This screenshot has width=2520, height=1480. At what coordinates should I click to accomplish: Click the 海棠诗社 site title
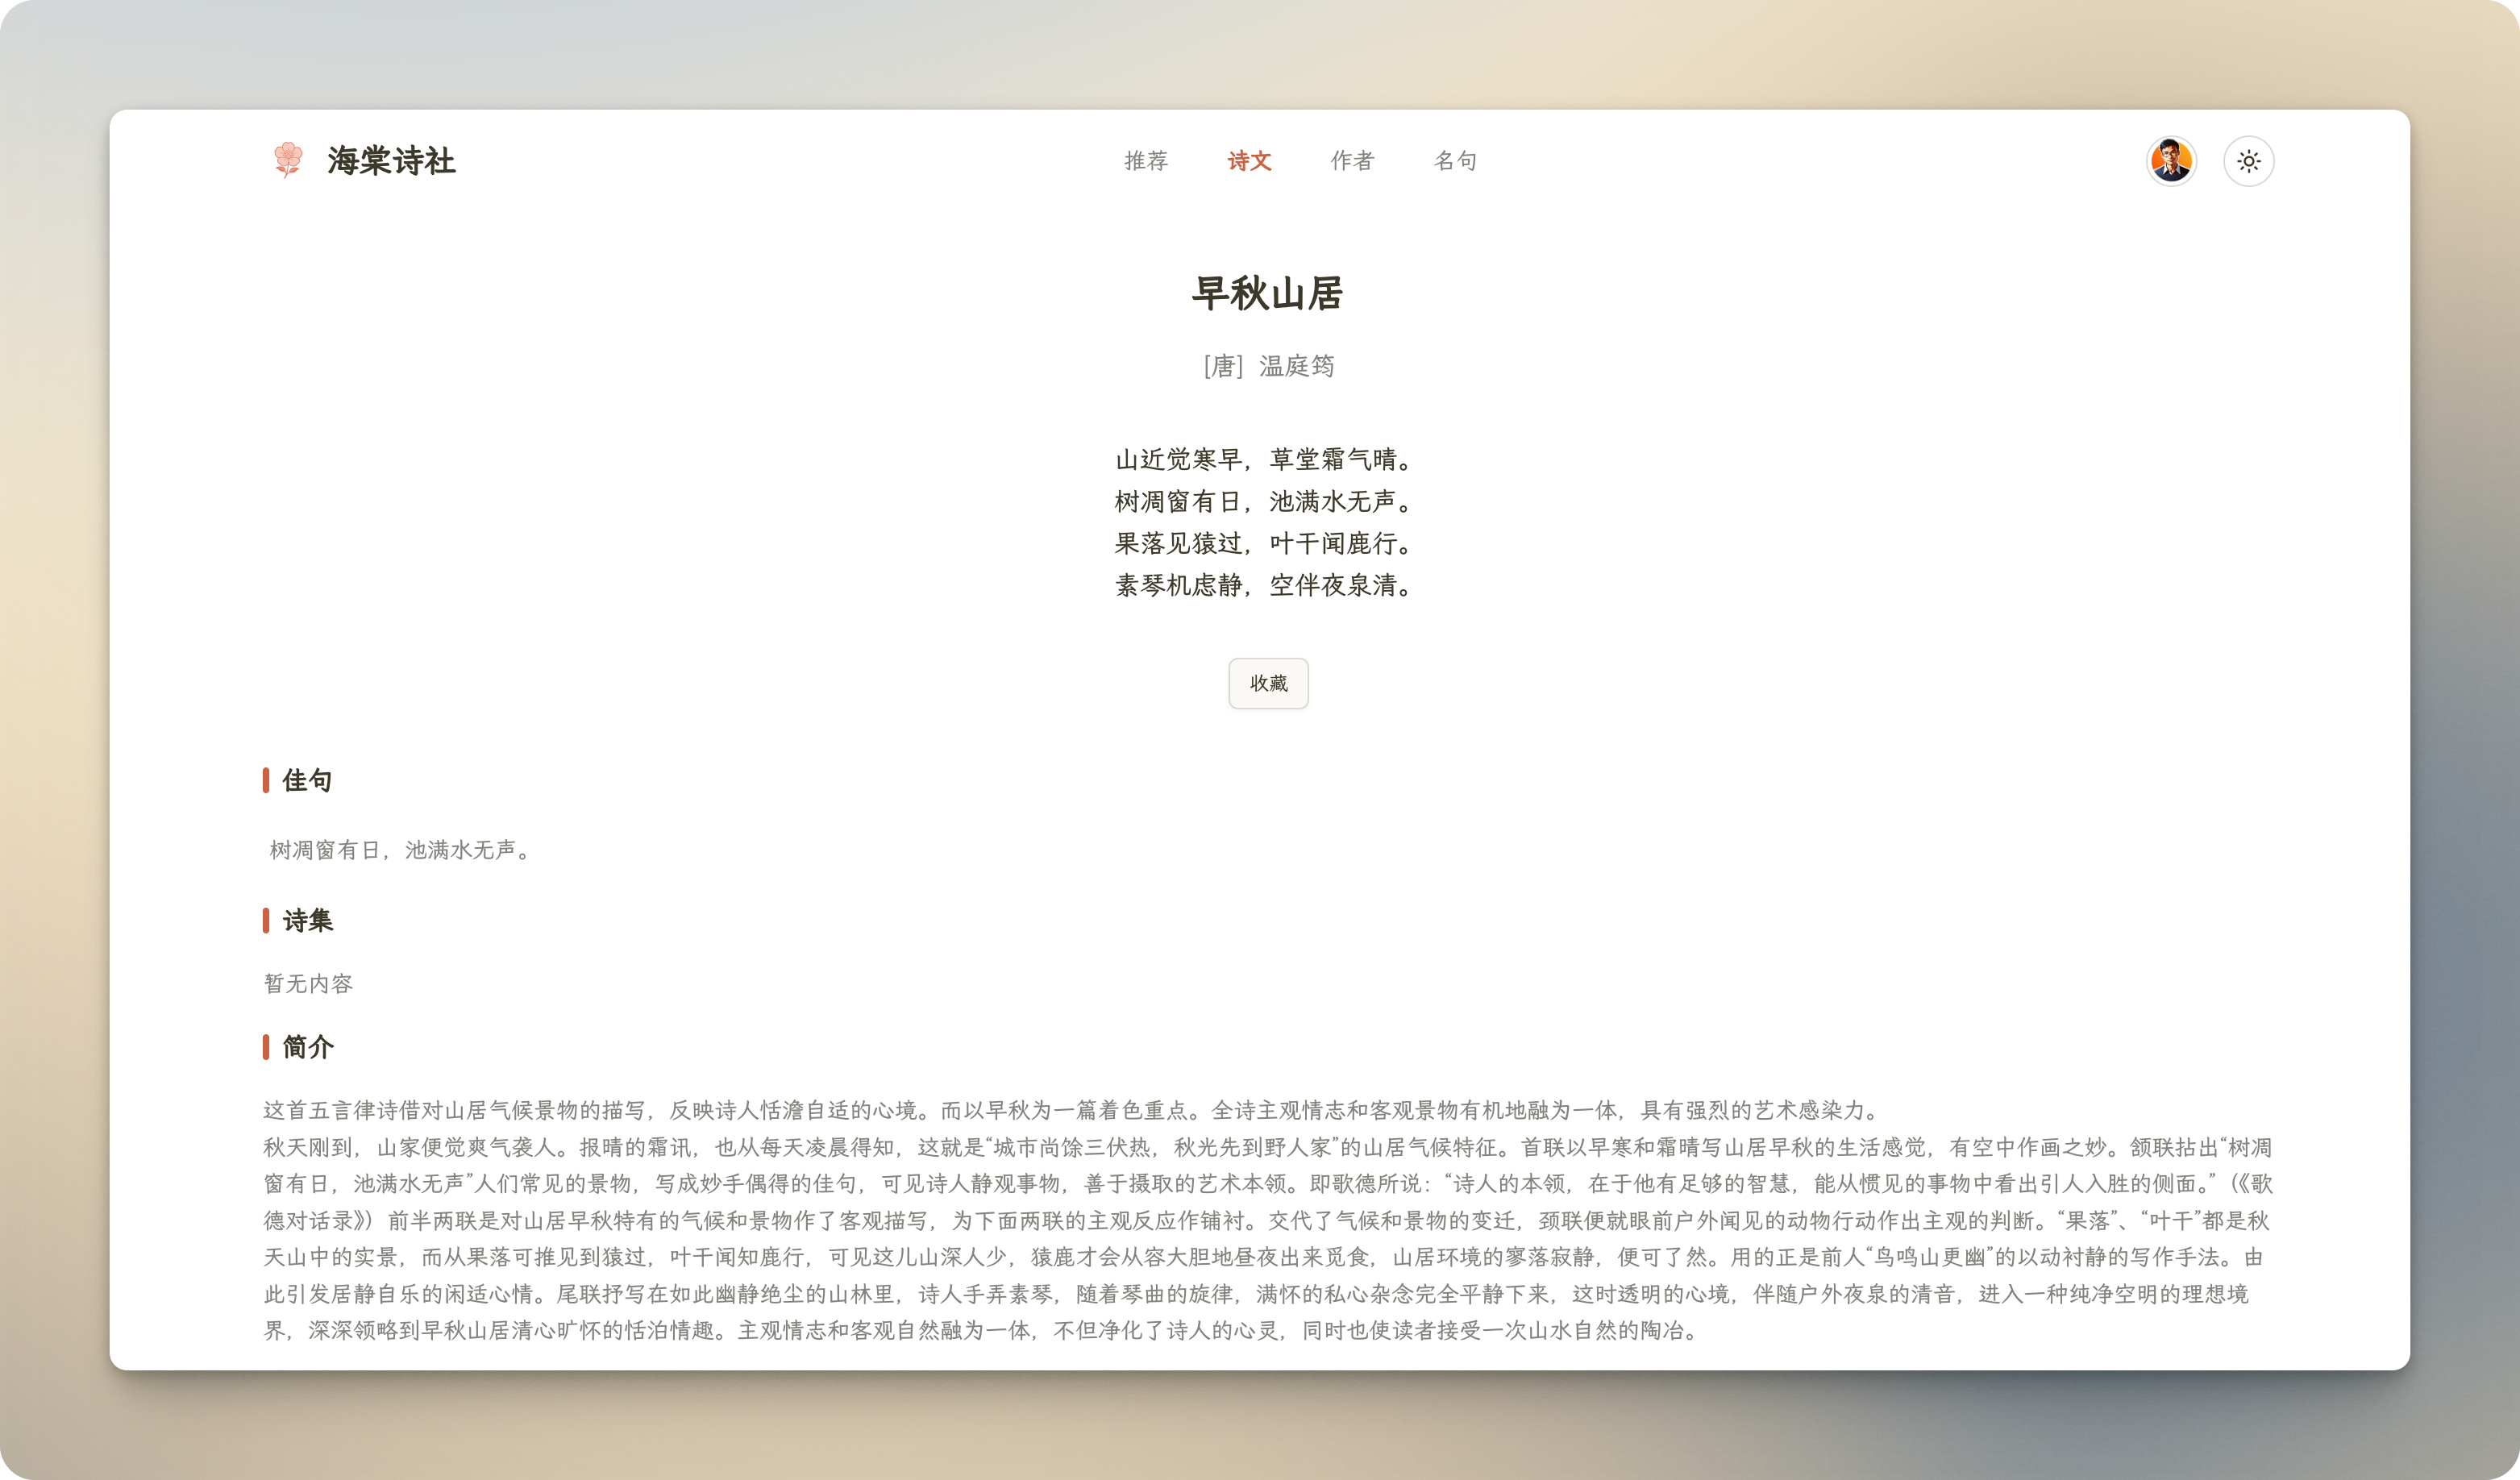391,161
